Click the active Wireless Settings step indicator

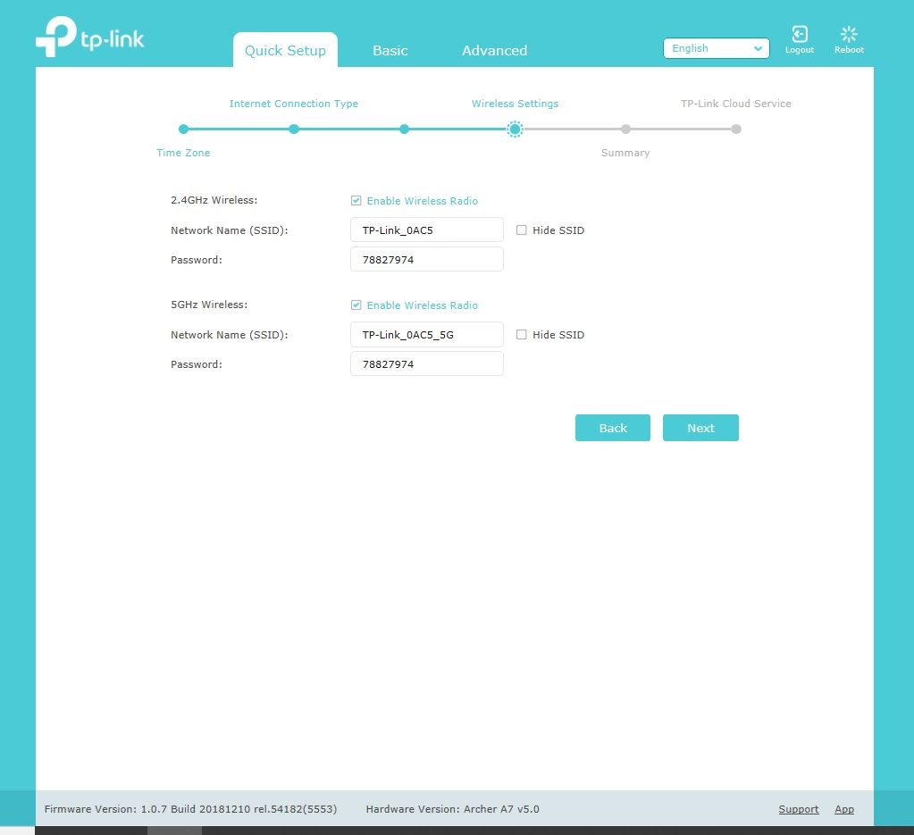point(515,129)
